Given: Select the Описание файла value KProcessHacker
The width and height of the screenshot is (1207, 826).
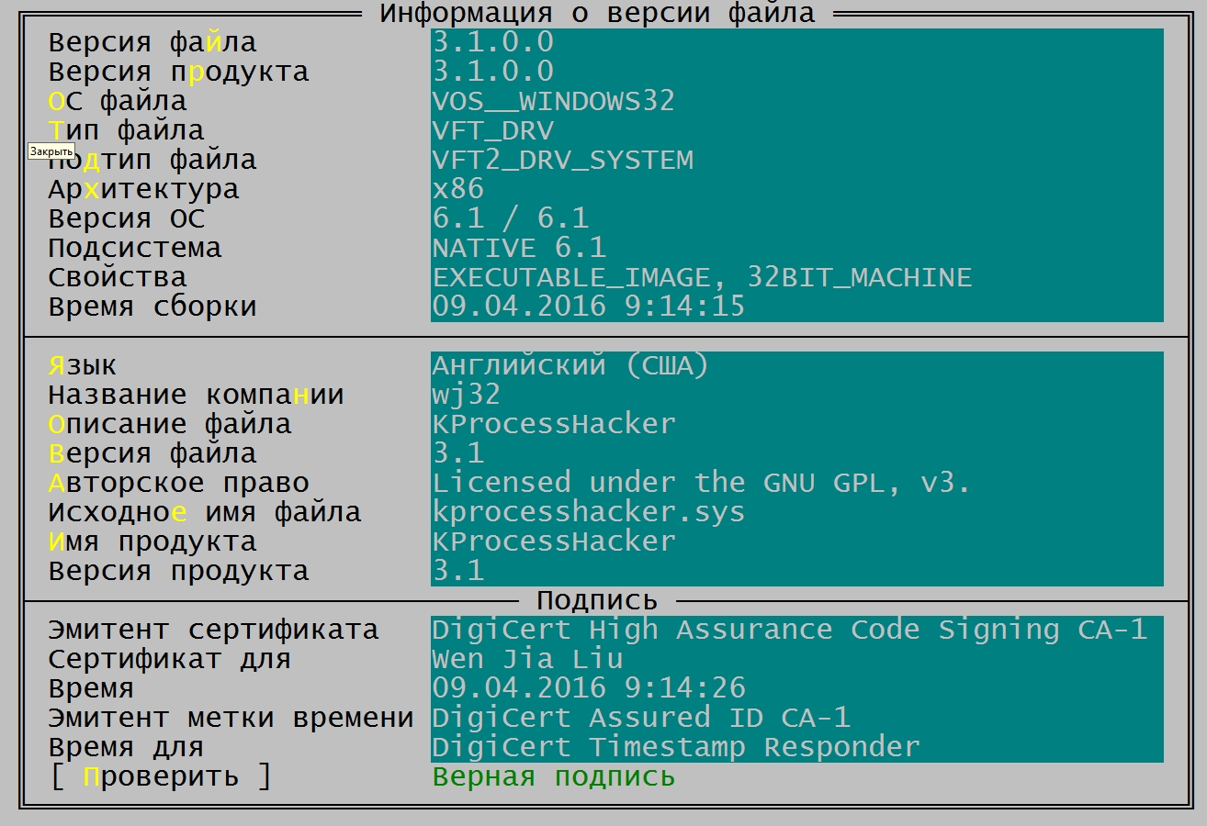Looking at the screenshot, I should pos(797,424).
